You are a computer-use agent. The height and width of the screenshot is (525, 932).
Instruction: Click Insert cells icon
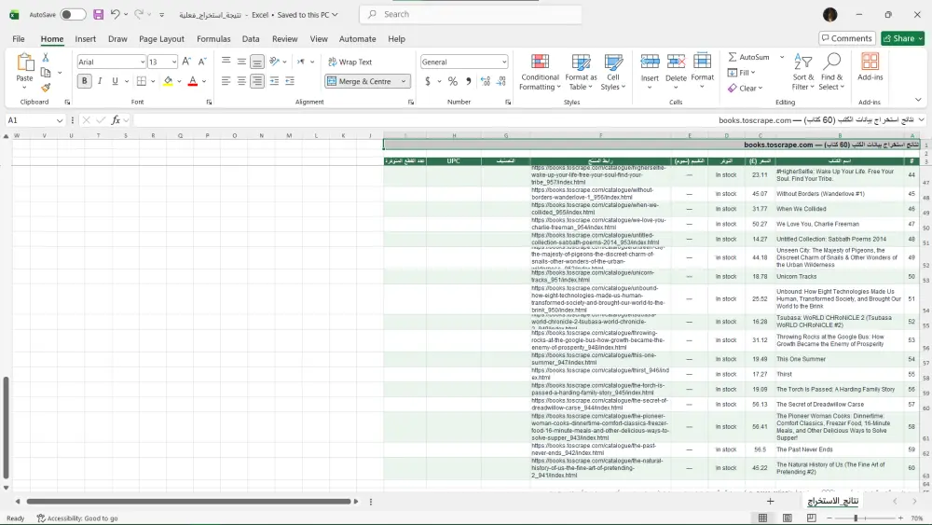click(x=650, y=62)
